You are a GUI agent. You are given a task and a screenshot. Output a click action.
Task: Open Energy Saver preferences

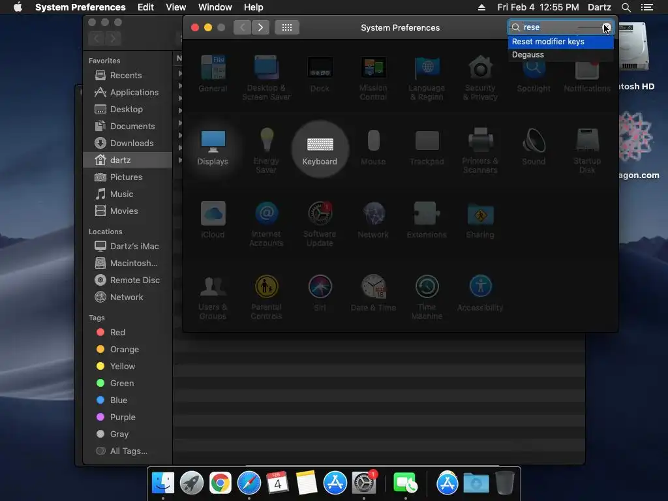click(266, 151)
